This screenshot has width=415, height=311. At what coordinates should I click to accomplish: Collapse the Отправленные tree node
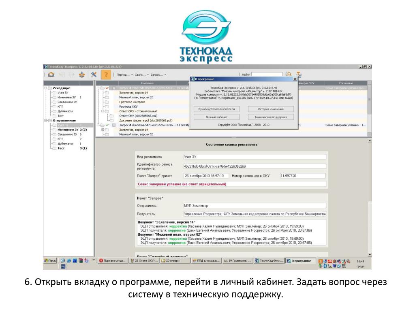click(46, 120)
